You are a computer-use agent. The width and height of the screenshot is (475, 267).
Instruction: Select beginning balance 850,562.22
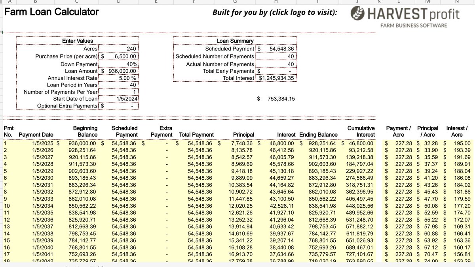(82, 205)
